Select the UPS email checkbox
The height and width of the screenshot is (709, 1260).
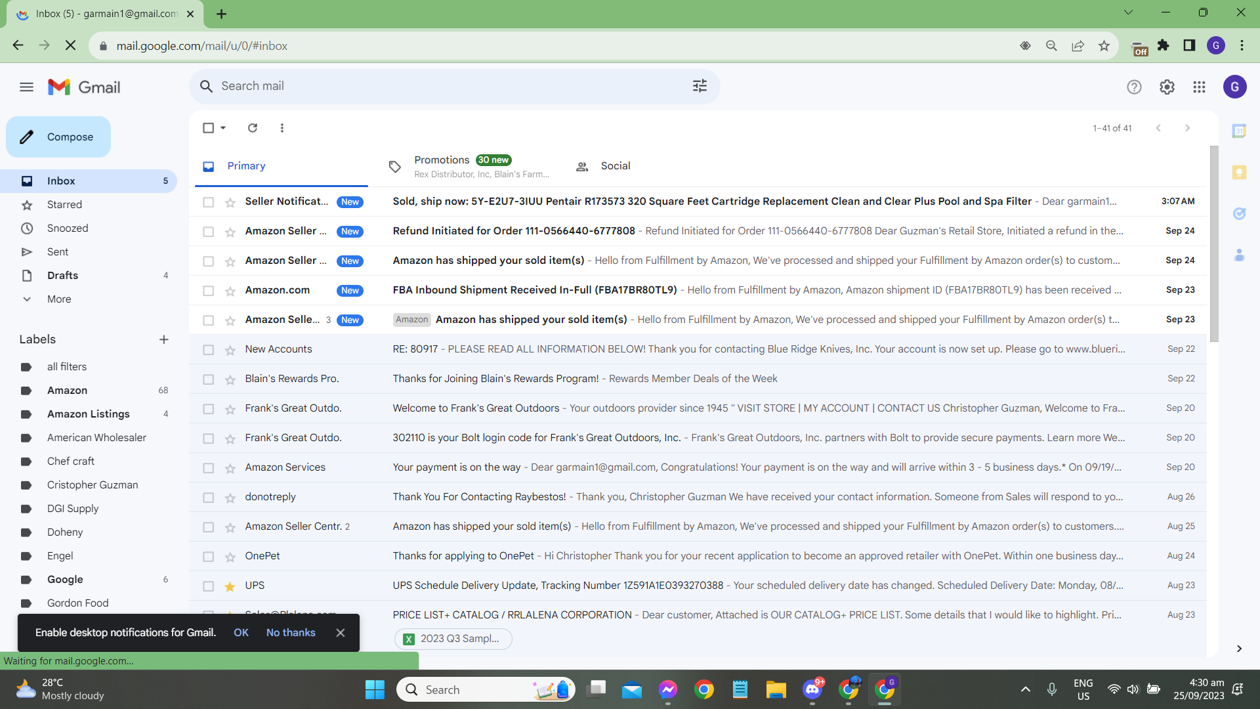coord(208,586)
